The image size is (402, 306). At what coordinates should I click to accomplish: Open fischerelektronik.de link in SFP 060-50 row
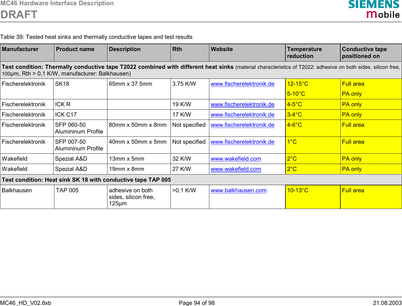pos(242,125)
